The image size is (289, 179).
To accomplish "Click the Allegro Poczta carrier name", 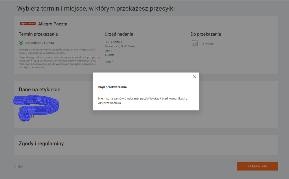I will [52, 24].
